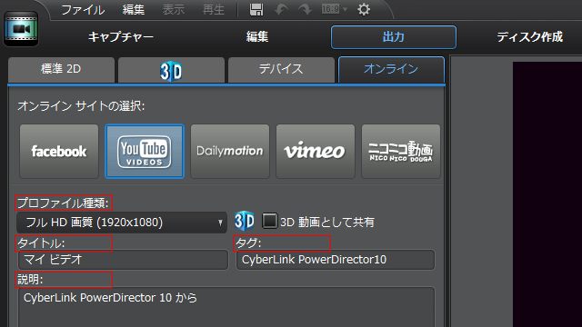Viewport: 582px width, 327px height.
Task: Open the 表示 menu
Action: [x=174, y=10]
